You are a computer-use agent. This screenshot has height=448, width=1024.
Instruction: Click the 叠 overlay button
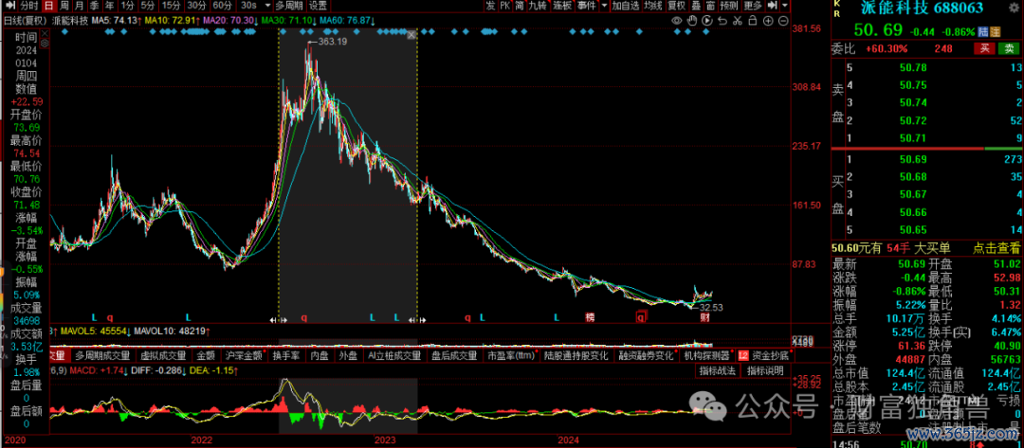coord(696,6)
